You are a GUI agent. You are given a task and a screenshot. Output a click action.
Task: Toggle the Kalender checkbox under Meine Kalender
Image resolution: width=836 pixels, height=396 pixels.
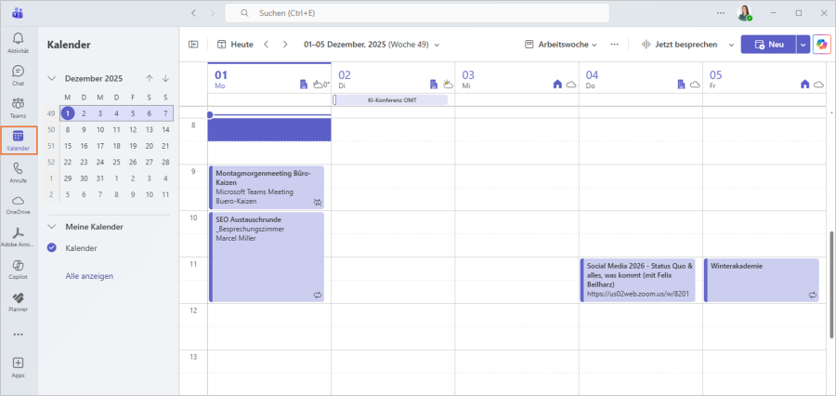(52, 247)
